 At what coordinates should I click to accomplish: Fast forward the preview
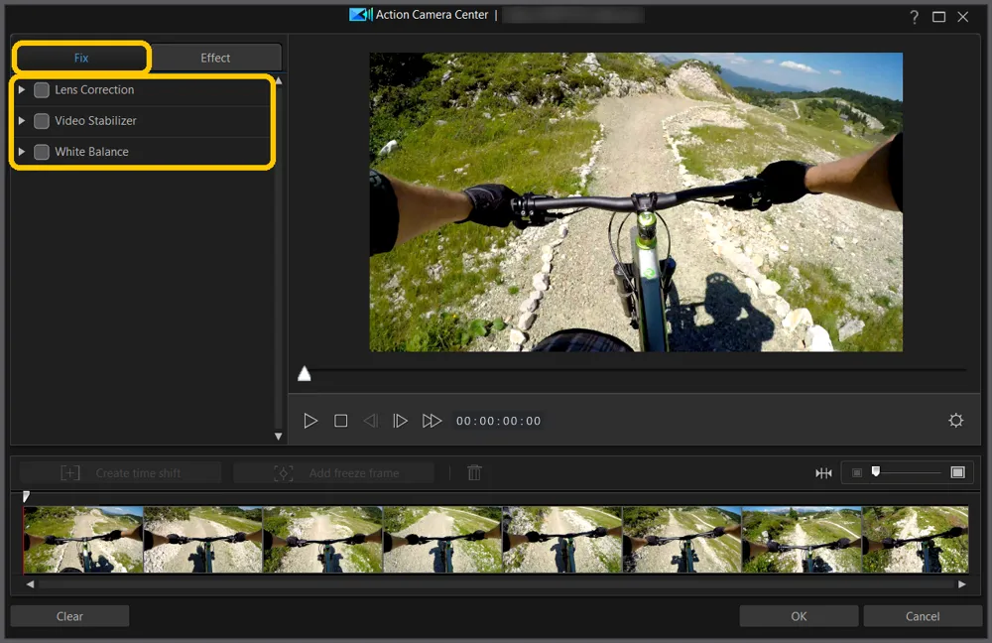coord(432,421)
